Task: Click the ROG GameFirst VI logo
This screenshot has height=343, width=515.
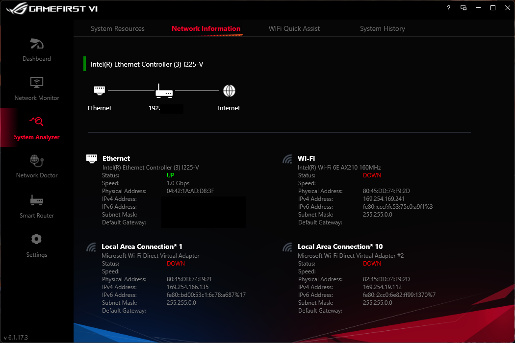Action: (x=52, y=8)
